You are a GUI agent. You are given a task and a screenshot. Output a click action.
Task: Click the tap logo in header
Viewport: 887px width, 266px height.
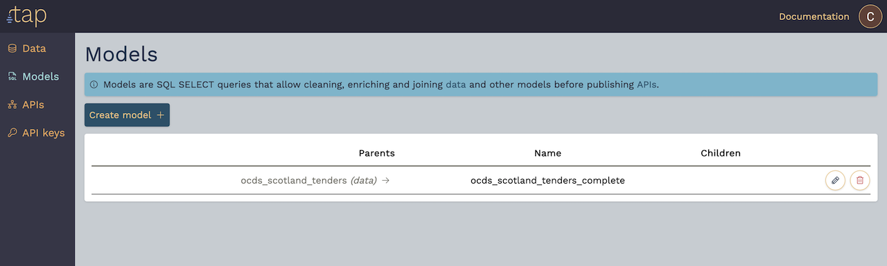tap(26, 16)
